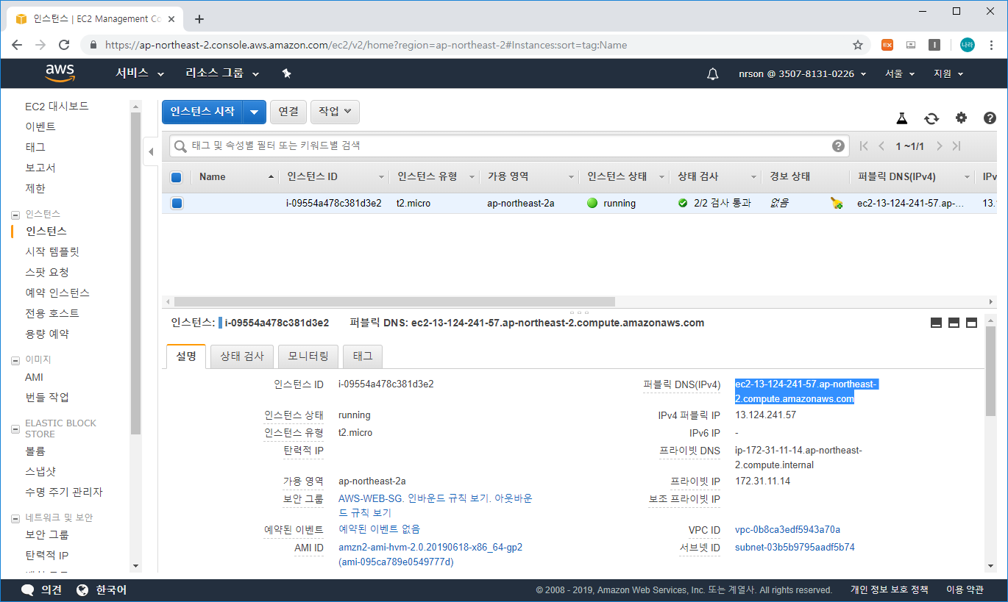This screenshot has width=1008, height=602.
Task: Open the vpc-0b8ca3edf5943a70a link
Action: (787, 530)
